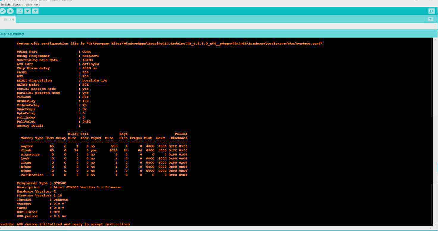Click the efuse memory row name
This screenshot has width=438, height=231.
coord(26,171)
